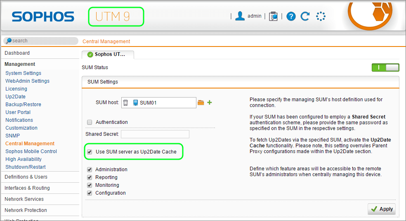Focus the search input field
Image resolution: width=406 pixels, height=221 pixels.
pos(41,41)
